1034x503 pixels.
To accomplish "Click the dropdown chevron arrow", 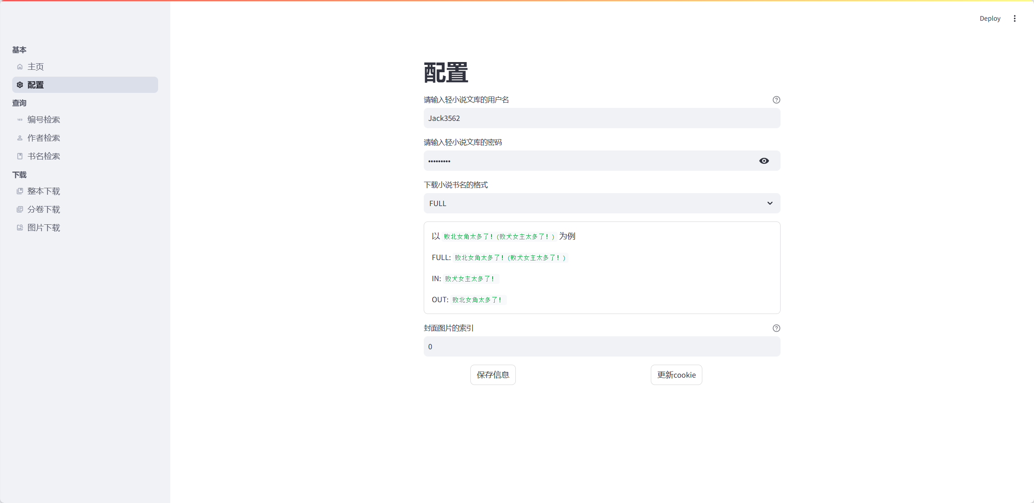I will tap(770, 203).
